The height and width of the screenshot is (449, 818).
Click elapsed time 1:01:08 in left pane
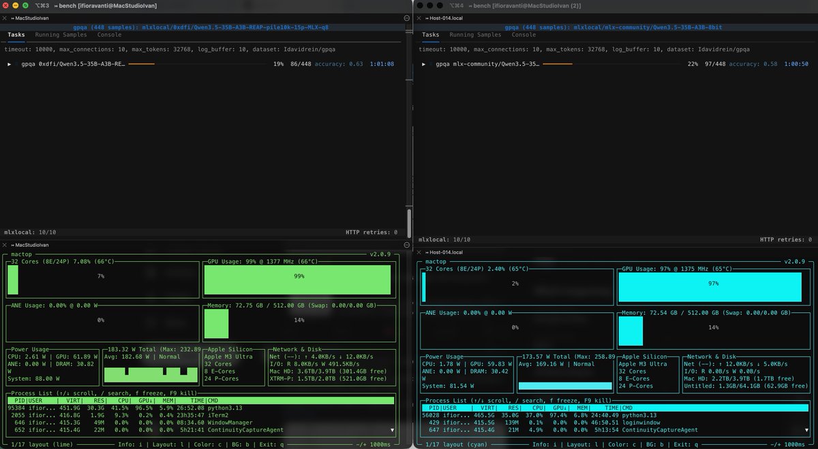383,64
